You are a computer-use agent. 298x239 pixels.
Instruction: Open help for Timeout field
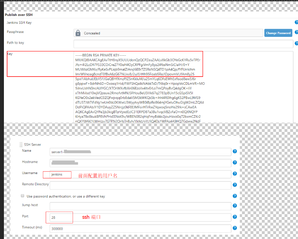click(235, 228)
